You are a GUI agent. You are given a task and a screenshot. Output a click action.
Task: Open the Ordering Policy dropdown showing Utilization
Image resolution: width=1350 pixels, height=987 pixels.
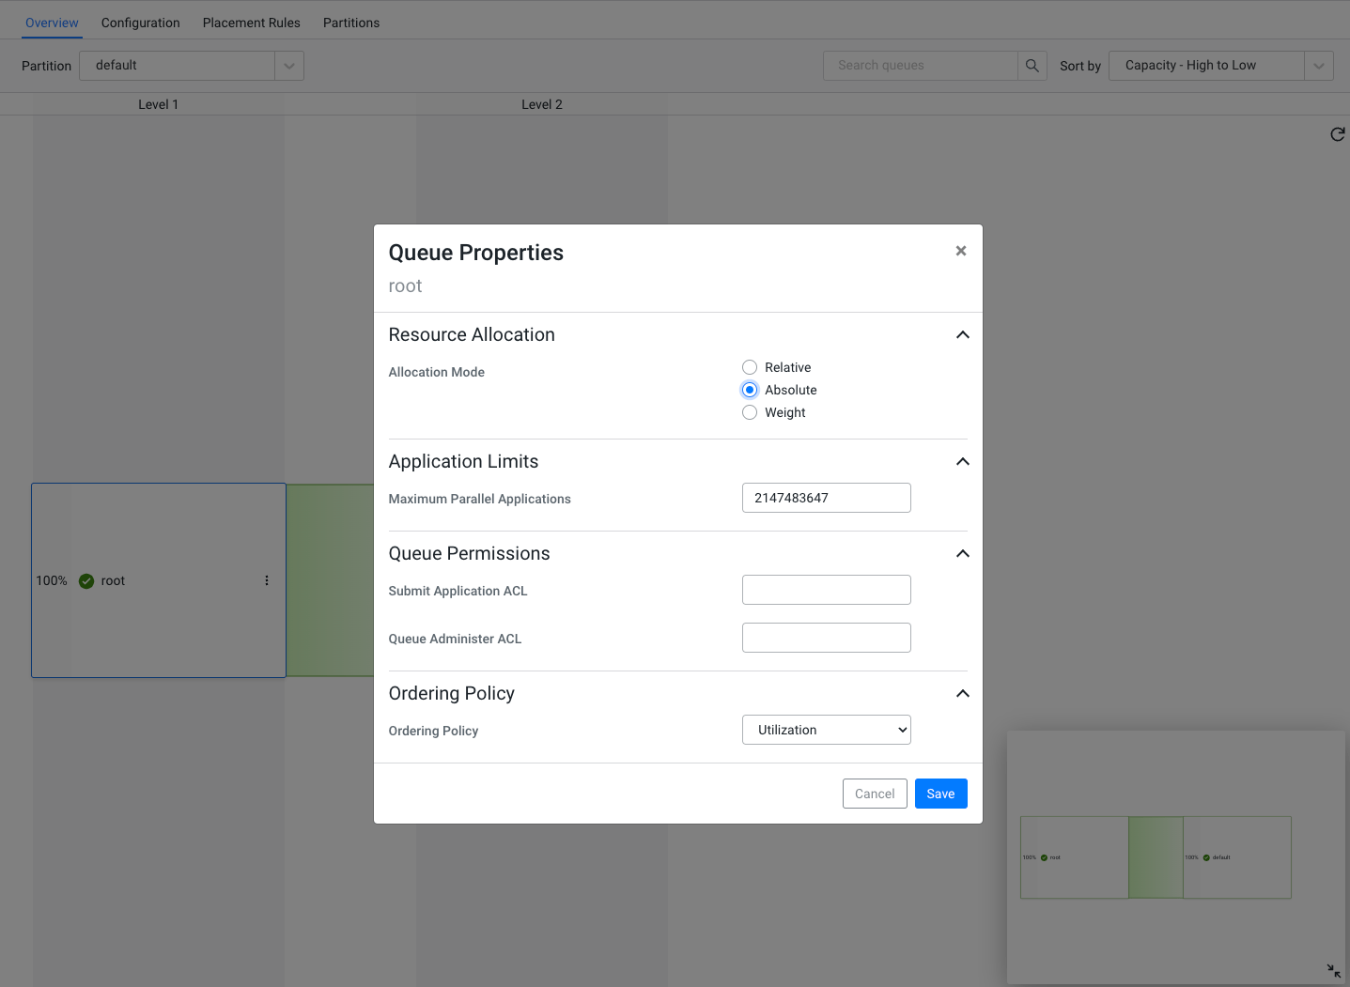click(x=826, y=730)
